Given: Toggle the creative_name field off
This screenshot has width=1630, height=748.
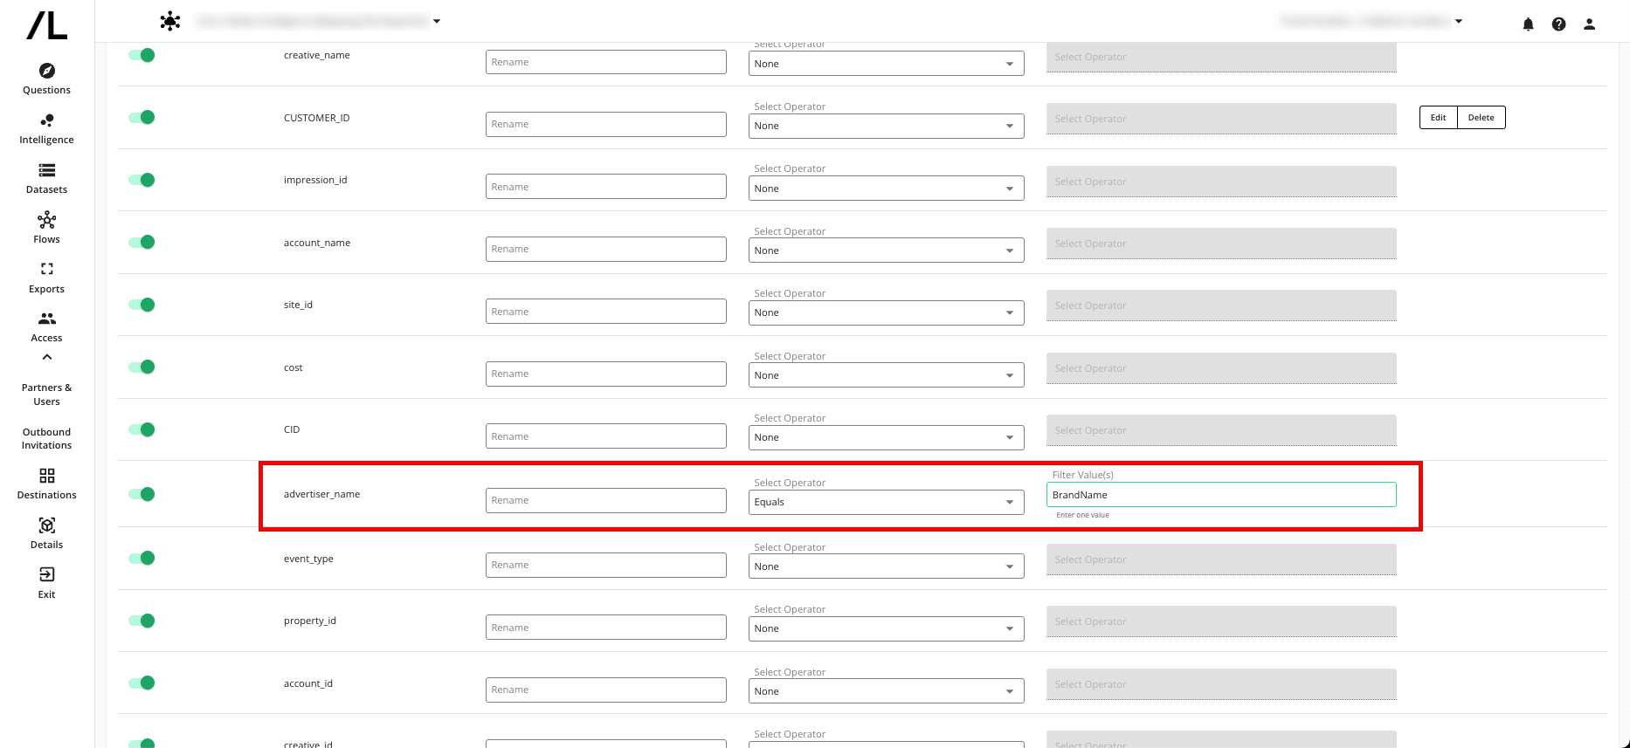Looking at the screenshot, I should coord(142,54).
